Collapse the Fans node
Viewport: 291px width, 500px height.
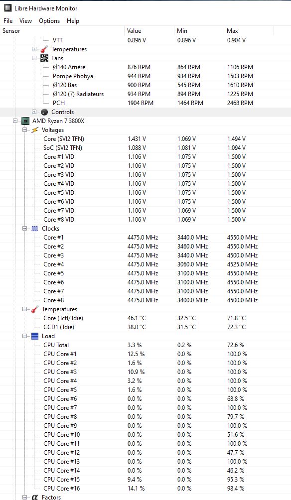tap(34, 58)
